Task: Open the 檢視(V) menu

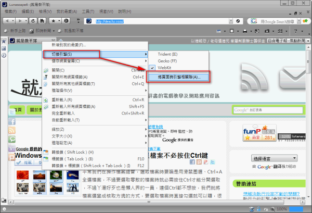Action: click(45, 11)
